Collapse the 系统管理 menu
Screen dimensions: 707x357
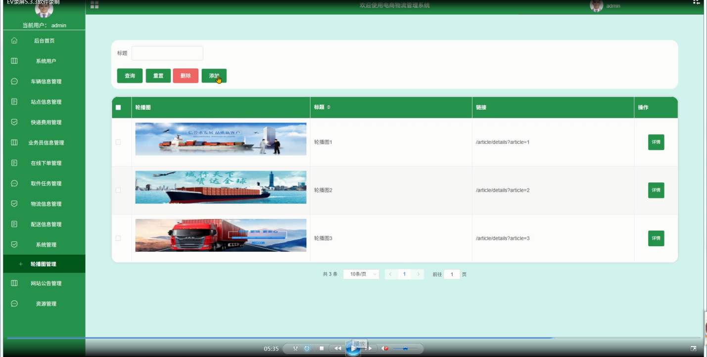[44, 244]
